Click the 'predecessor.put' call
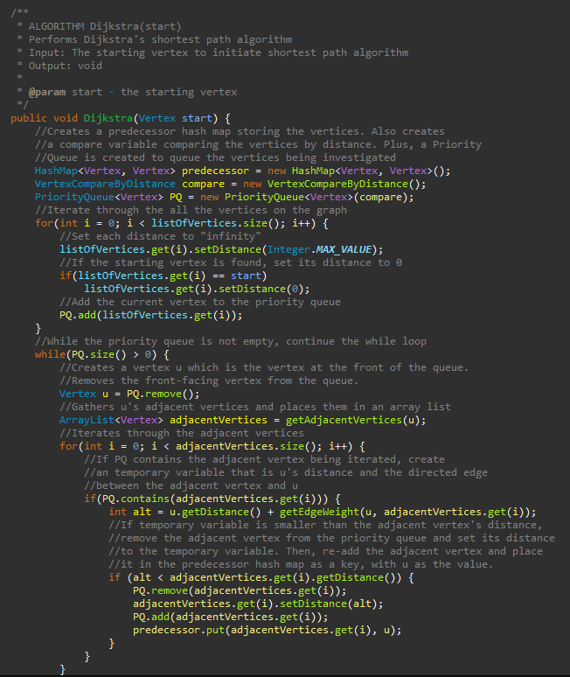The height and width of the screenshot is (677, 570). [178, 630]
